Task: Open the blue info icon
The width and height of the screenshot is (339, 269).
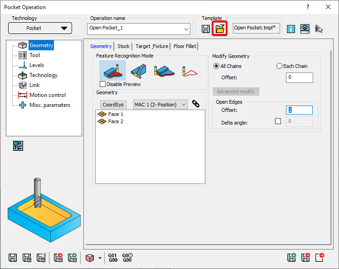Action: click(x=291, y=29)
